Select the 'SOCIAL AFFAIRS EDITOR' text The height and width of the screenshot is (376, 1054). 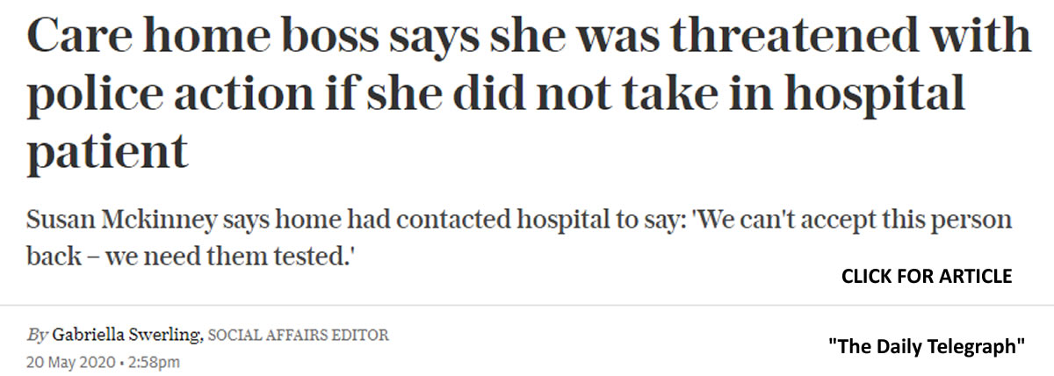click(x=299, y=336)
